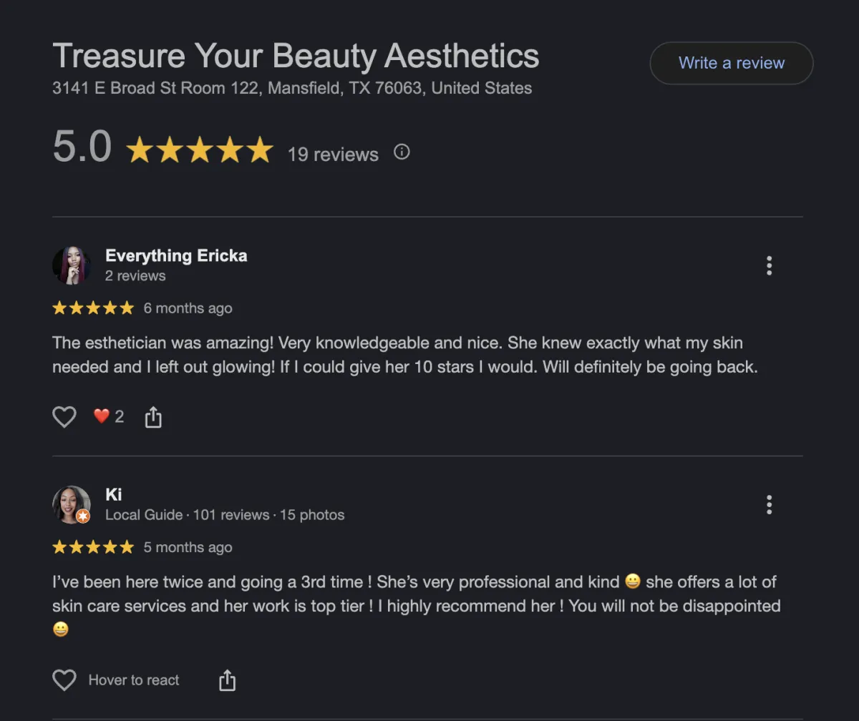Click the red heart reaction count

point(108,416)
